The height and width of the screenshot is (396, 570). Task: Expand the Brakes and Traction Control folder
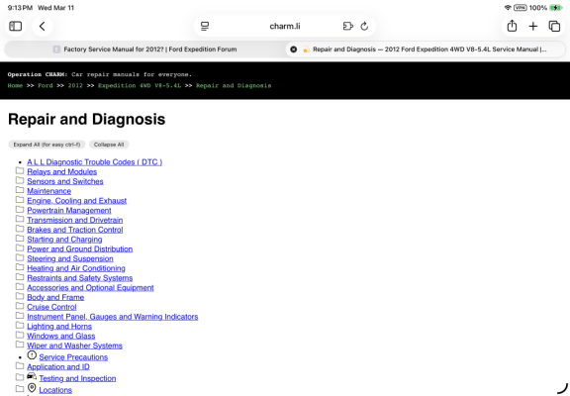click(x=20, y=229)
